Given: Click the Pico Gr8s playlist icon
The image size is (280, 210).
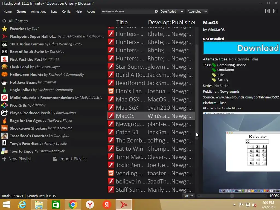Looking at the screenshot, I should click(4, 105).
